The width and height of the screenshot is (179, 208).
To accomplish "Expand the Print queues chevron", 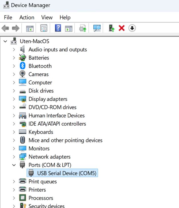I will (14, 181).
